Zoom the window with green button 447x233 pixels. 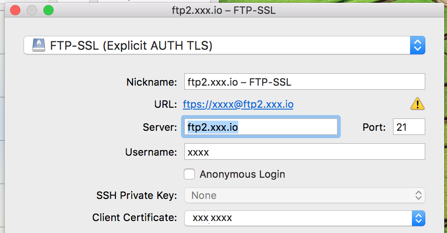pyautogui.click(x=48, y=10)
